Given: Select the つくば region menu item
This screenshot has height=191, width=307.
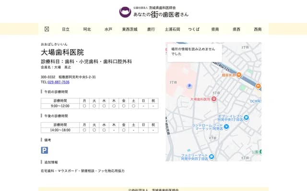Looking at the screenshot, I should (194, 29).
